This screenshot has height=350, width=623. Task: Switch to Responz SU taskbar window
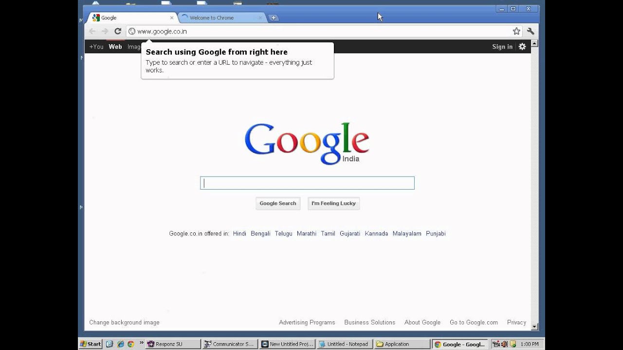[173, 344]
